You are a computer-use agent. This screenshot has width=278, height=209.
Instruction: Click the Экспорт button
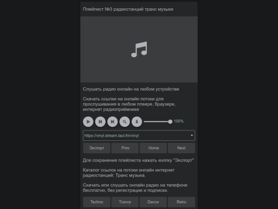coord(97,148)
